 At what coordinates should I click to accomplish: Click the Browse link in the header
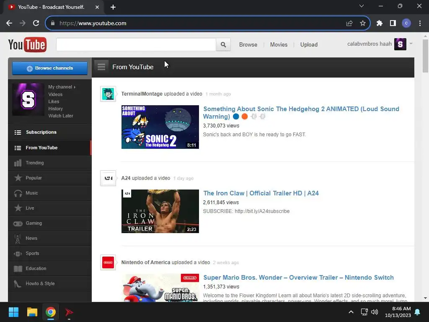pos(248,44)
